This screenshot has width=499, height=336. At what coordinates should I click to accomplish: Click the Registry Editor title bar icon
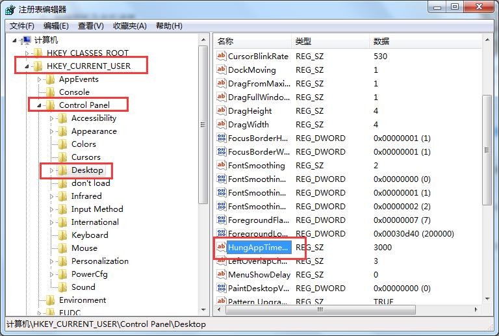pos(10,9)
